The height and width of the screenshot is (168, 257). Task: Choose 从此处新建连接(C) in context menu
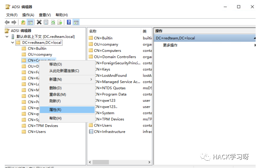[x=67, y=71]
